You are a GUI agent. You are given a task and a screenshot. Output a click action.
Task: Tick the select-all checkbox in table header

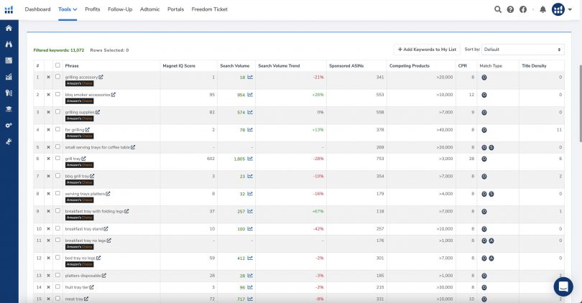[x=57, y=65]
